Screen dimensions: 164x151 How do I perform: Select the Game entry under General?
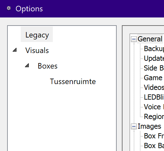pyautogui.click(x=153, y=78)
